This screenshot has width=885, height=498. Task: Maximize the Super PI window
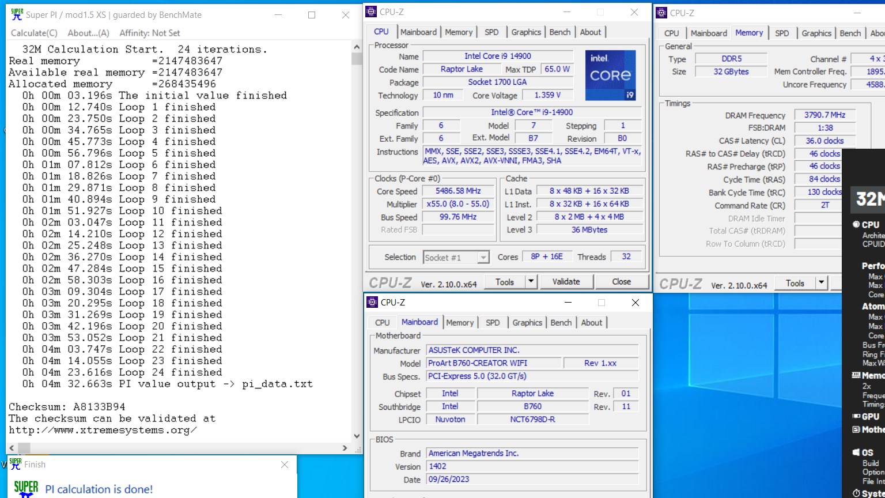(312, 15)
